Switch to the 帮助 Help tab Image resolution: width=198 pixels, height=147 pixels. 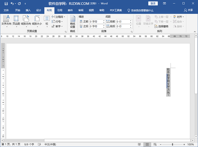pyautogui.click(x=102, y=10)
